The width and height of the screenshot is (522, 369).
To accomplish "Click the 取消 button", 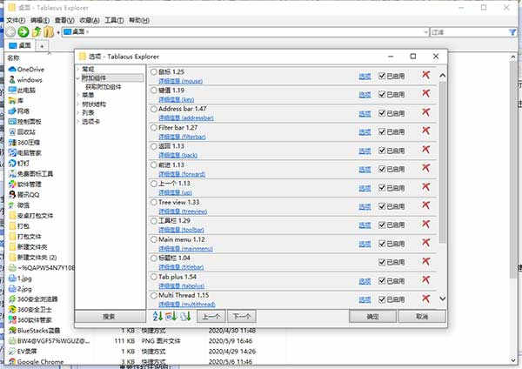I will point(422,317).
